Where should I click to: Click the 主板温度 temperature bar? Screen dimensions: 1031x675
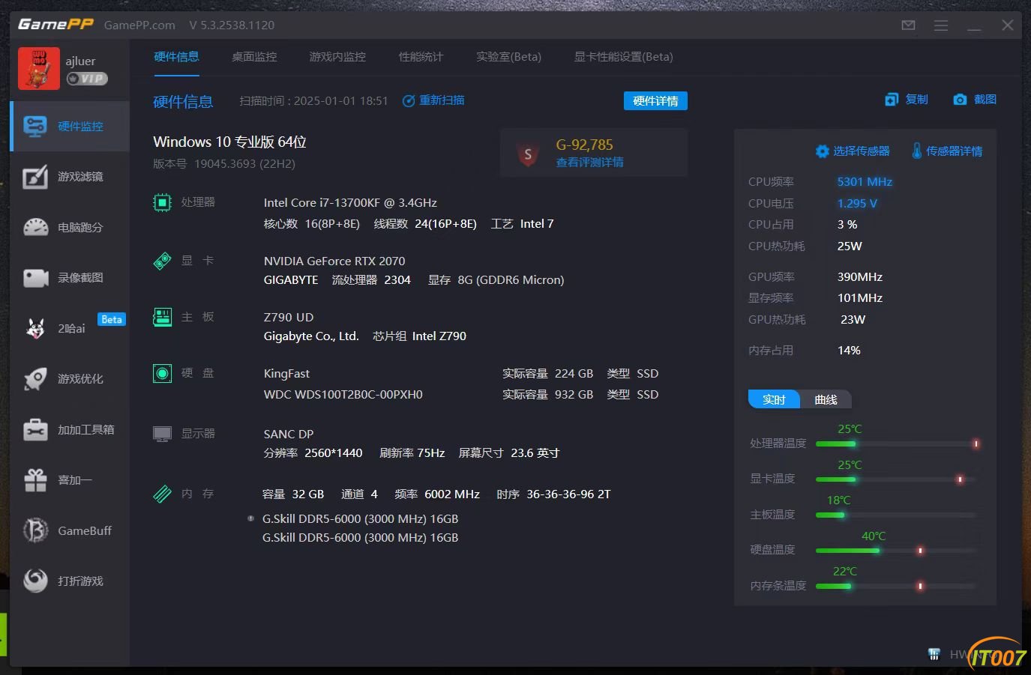click(x=898, y=515)
